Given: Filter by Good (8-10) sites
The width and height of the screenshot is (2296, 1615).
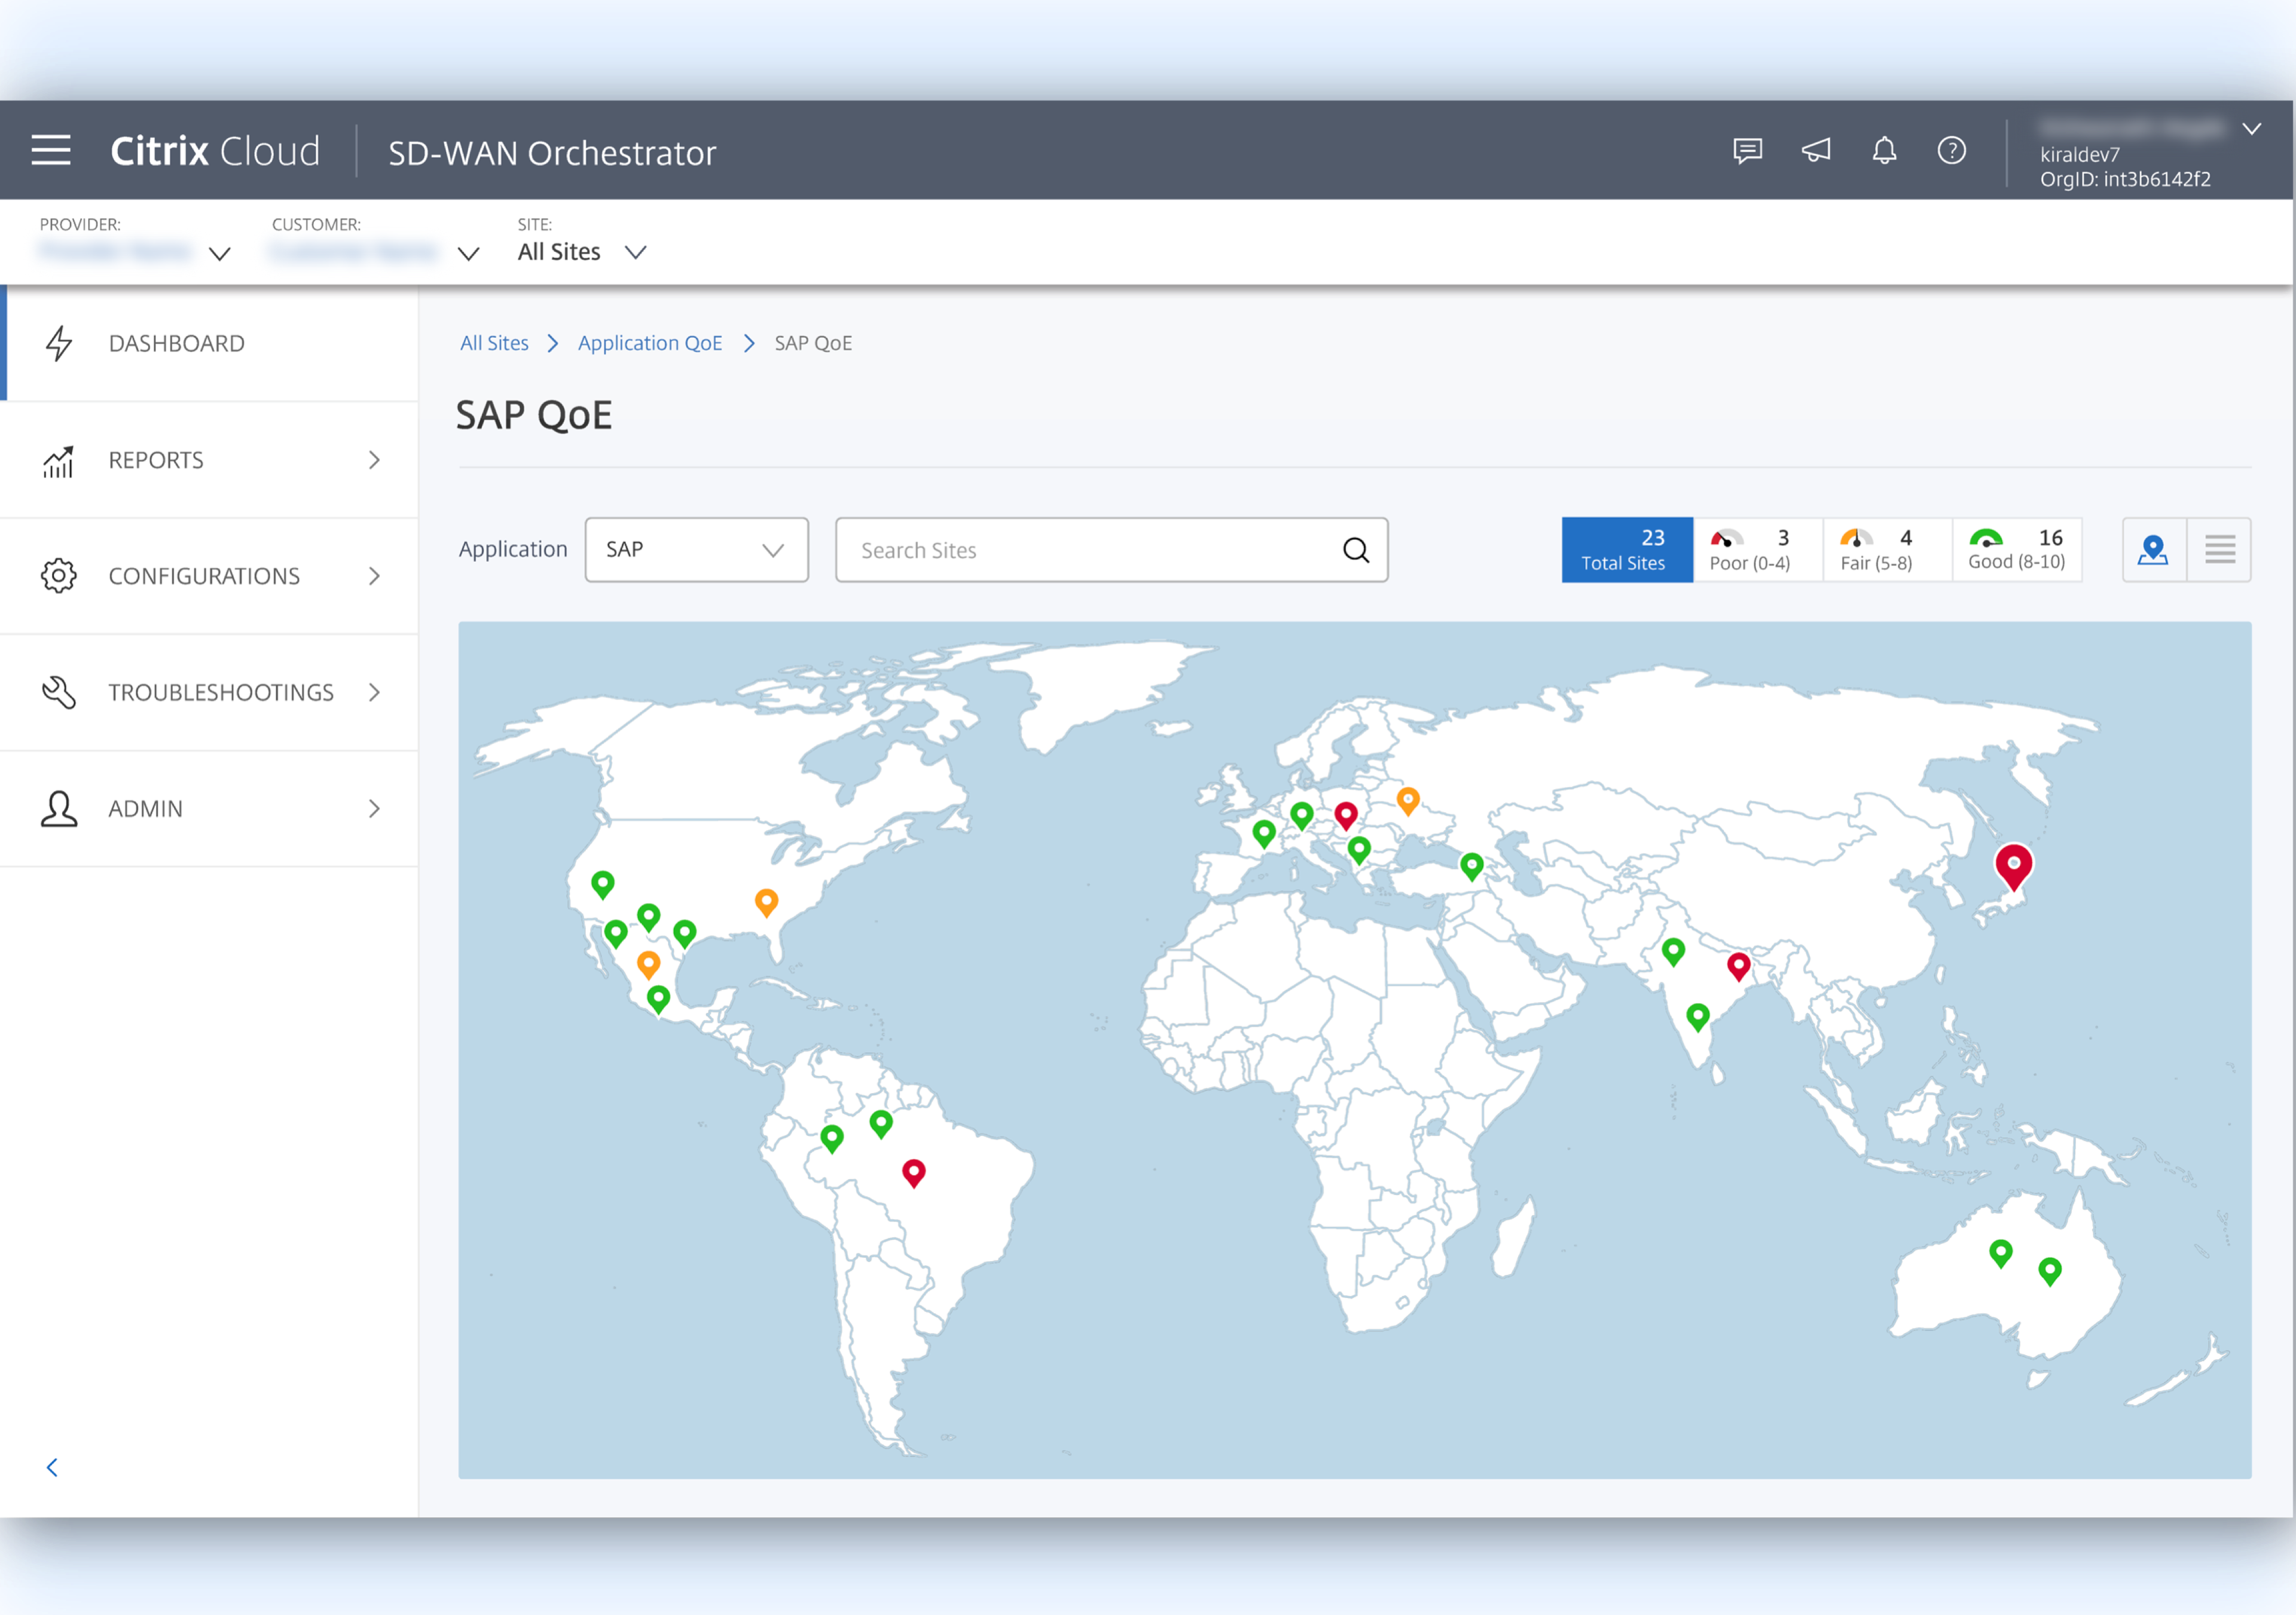Looking at the screenshot, I should pos(2016,550).
